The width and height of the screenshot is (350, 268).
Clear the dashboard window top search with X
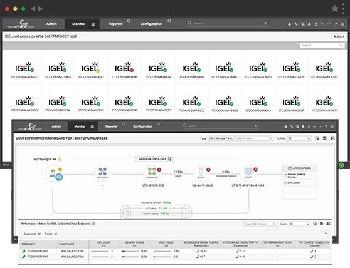click(255, 126)
